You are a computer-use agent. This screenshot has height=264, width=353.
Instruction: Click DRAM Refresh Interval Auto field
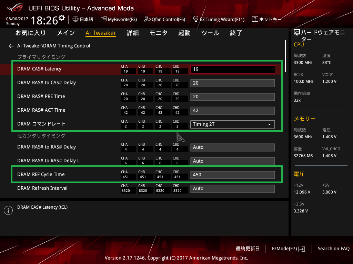coord(233,189)
